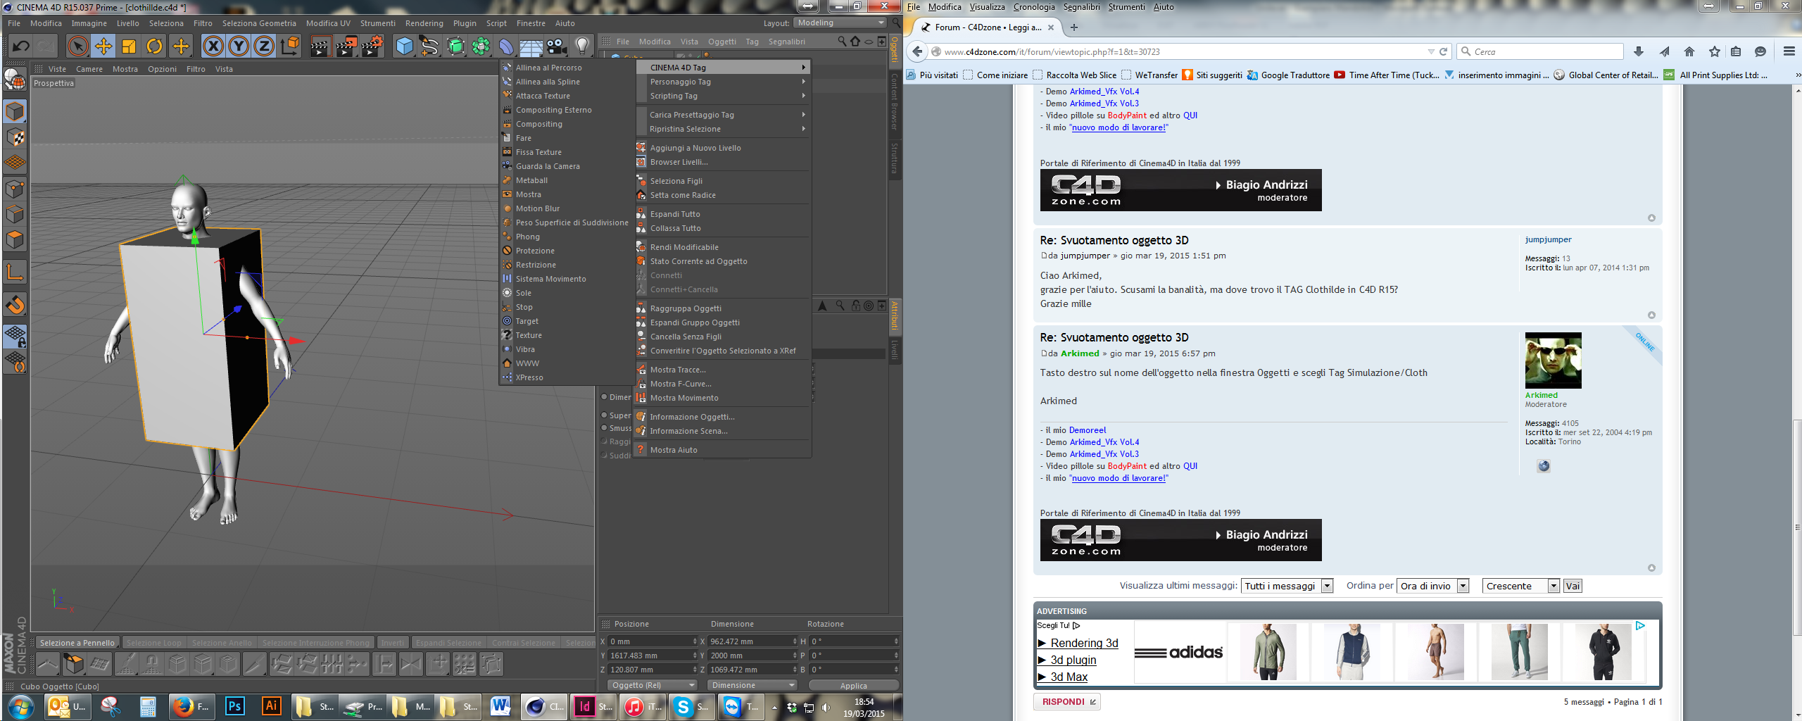Viewport: 1802px width, 721px height.
Task: Toggle the Model mode cube
Action: tap(15, 111)
